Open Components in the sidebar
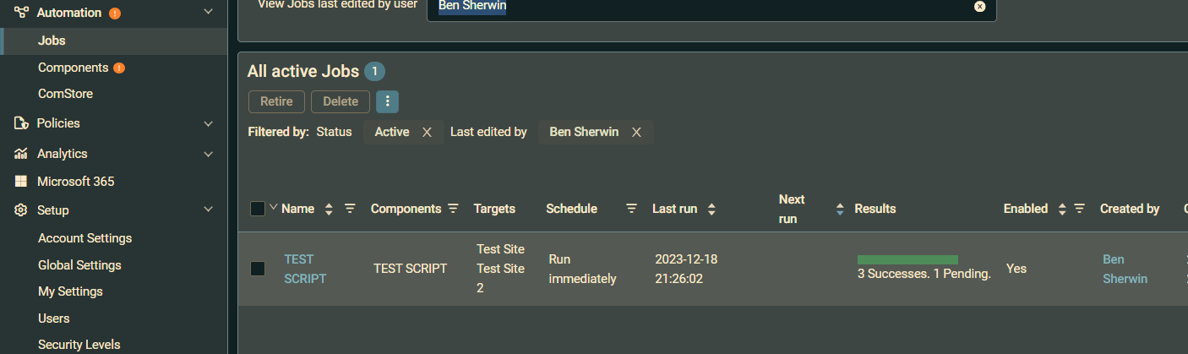1188x354 pixels. [x=74, y=68]
